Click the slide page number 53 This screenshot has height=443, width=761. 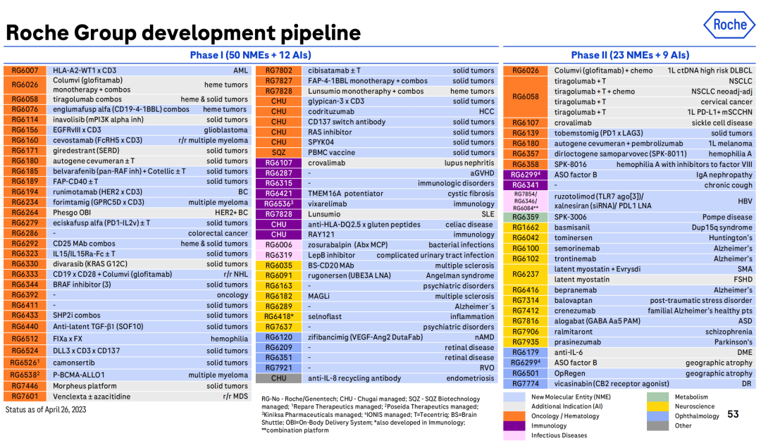pyautogui.click(x=733, y=414)
